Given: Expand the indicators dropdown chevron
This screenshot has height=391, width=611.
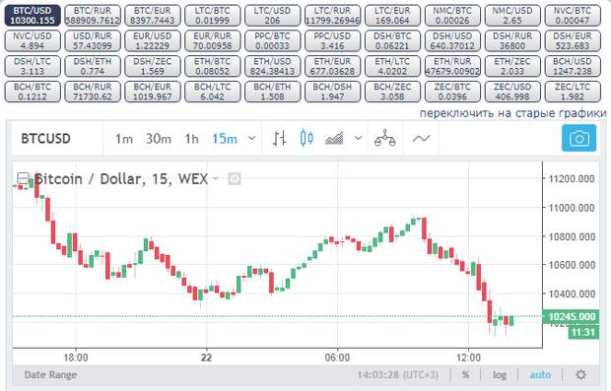Looking at the screenshot, I should coord(358,138).
